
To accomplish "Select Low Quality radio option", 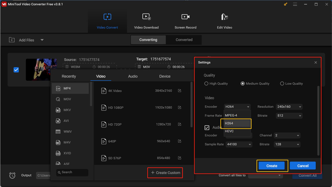I will tap(282, 84).
